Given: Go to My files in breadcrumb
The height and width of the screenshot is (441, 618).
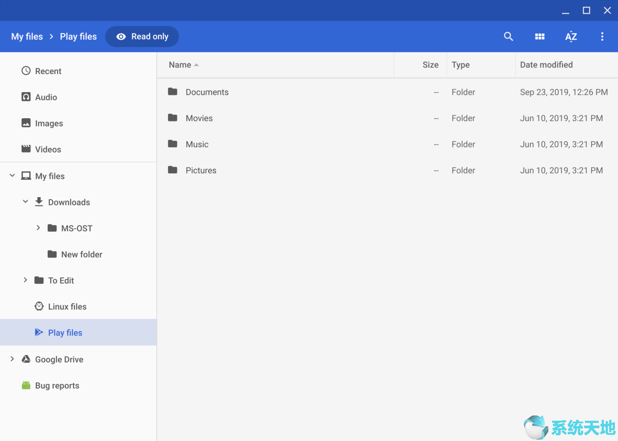Looking at the screenshot, I should tap(27, 37).
